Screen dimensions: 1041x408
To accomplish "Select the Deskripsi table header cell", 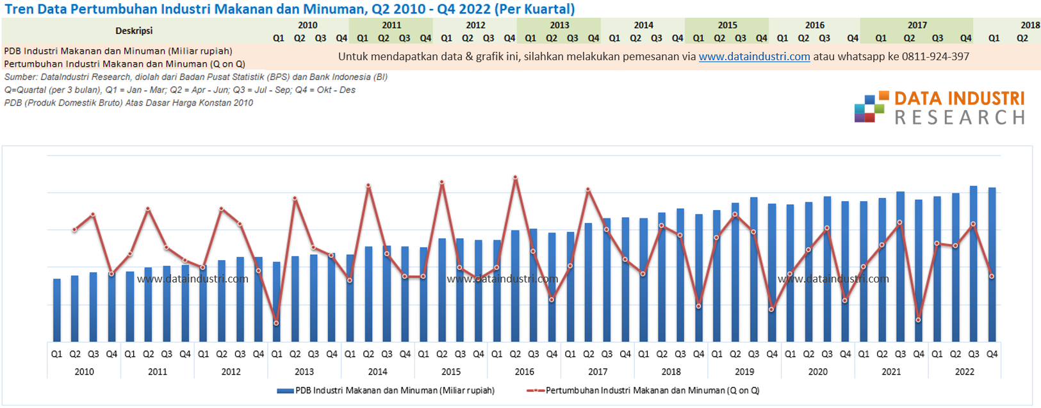I will point(134,31).
